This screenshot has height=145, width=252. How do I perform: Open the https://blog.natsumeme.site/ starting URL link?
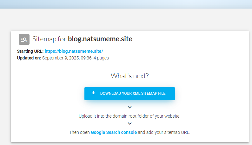coord(74,51)
